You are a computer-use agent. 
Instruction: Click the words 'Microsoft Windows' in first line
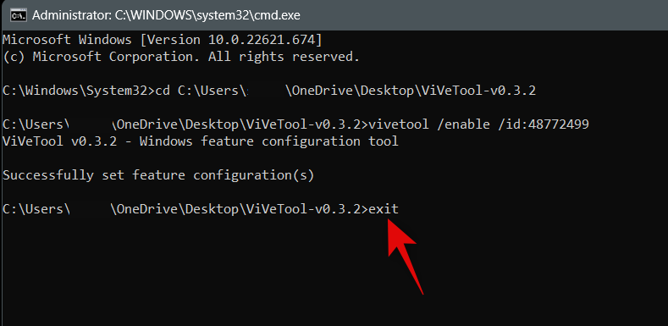click(x=67, y=40)
